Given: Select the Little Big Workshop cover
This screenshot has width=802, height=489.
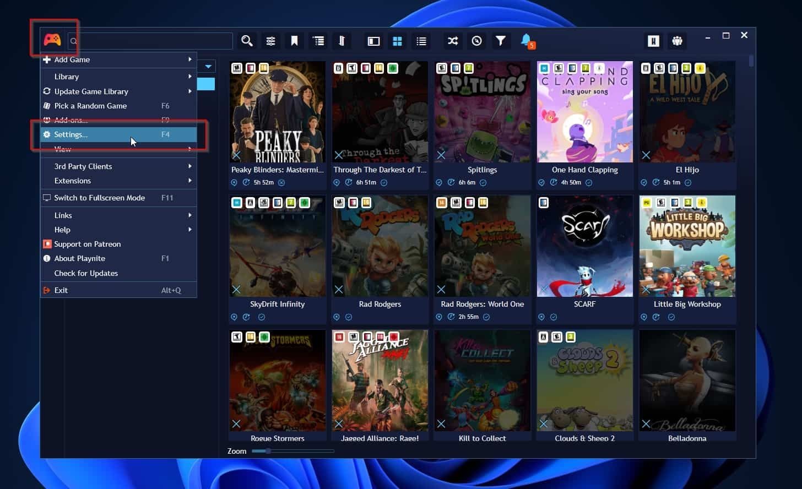Looking at the screenshot, I should (687, 246).
